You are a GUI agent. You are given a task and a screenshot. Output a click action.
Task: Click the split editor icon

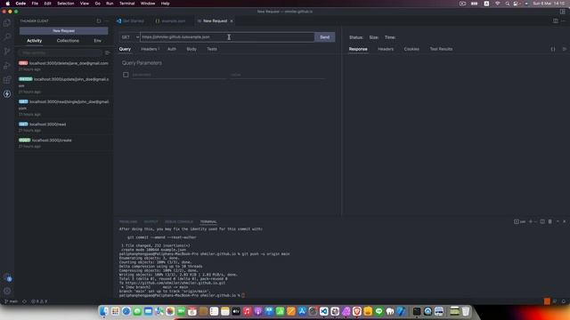556,21
